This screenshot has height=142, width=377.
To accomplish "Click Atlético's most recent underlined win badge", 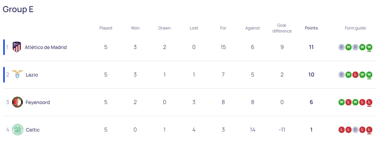I will coord(369,47).
